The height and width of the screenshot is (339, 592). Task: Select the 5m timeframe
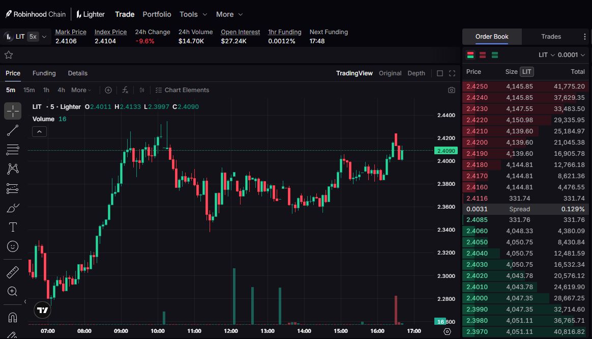click(x=11, y=90)
